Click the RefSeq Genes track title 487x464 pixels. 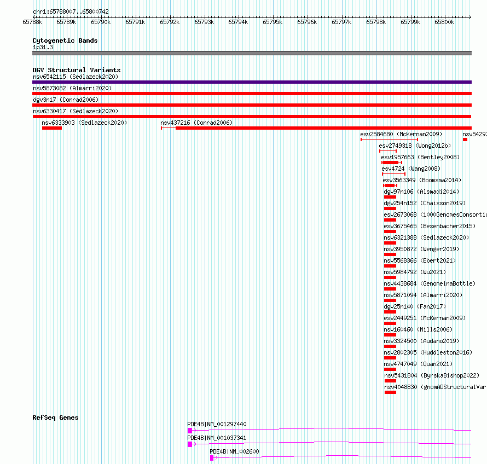[x=55, y=417]
